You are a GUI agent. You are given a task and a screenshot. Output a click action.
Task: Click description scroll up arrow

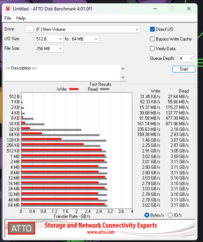click(123, 68)
